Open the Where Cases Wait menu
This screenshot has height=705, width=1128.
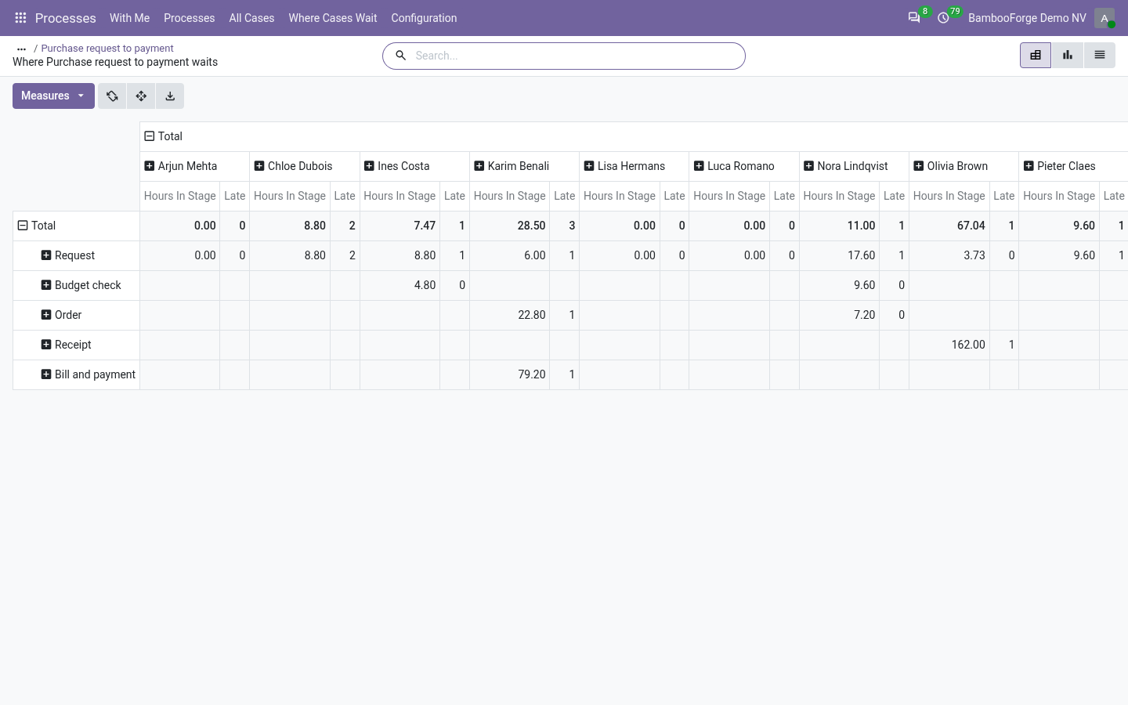click(x=333, y=18)
